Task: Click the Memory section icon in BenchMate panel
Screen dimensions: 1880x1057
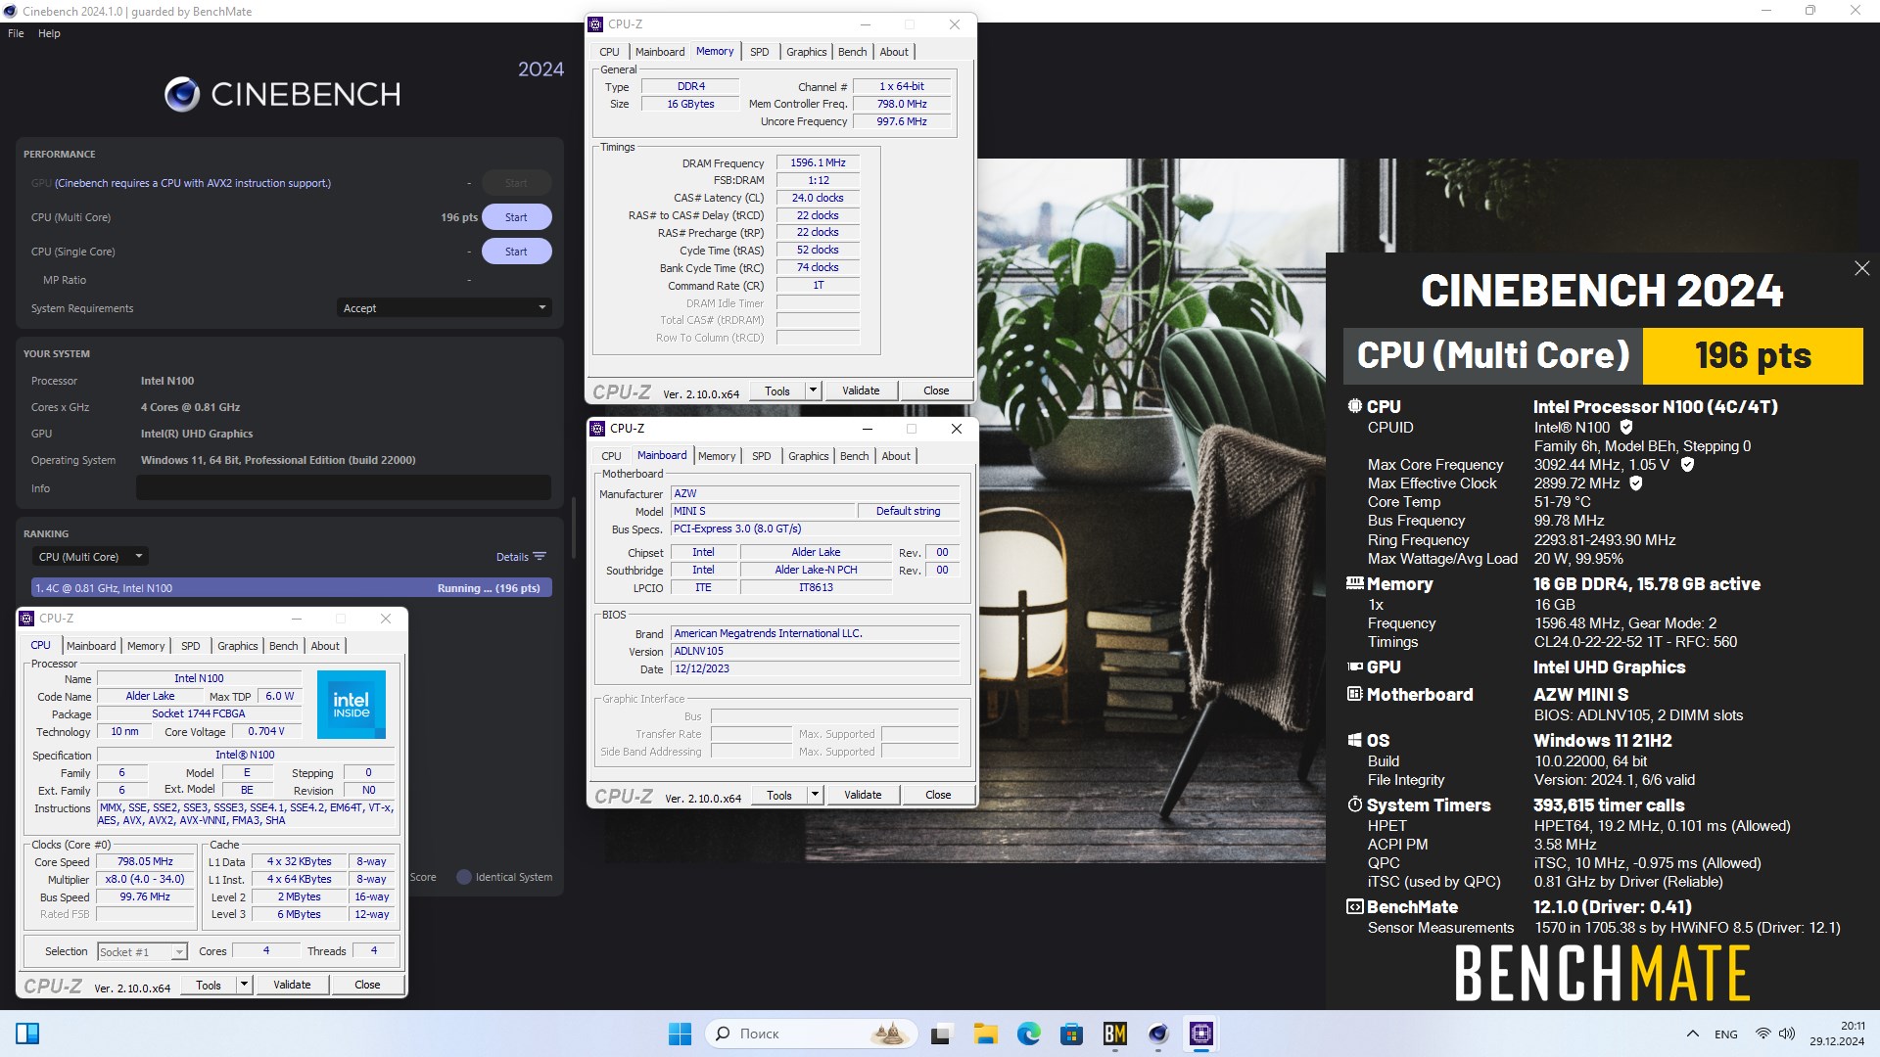Action: click(x=1355, y=583)
